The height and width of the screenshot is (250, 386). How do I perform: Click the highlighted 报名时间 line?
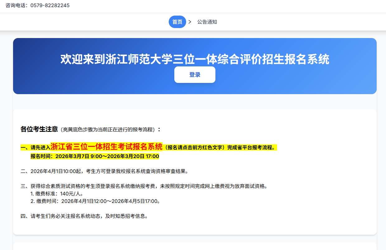pos(95,156)
